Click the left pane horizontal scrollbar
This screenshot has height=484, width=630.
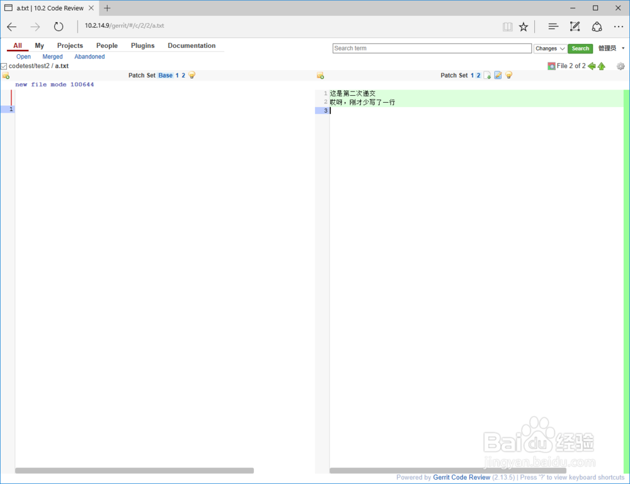(134, 470)
